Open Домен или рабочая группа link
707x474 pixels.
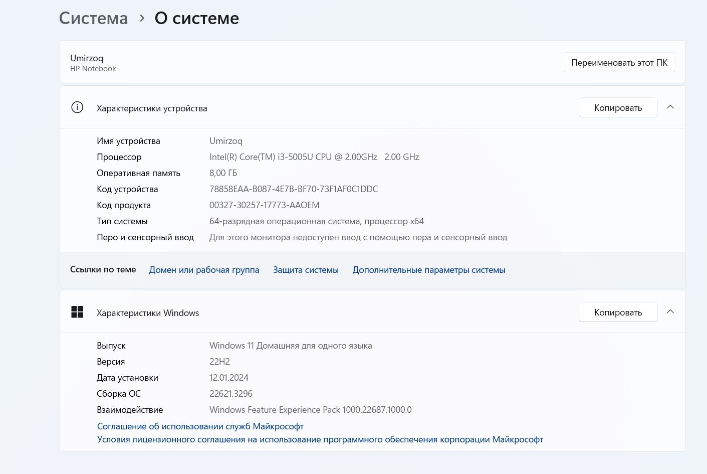pos(204,270)
